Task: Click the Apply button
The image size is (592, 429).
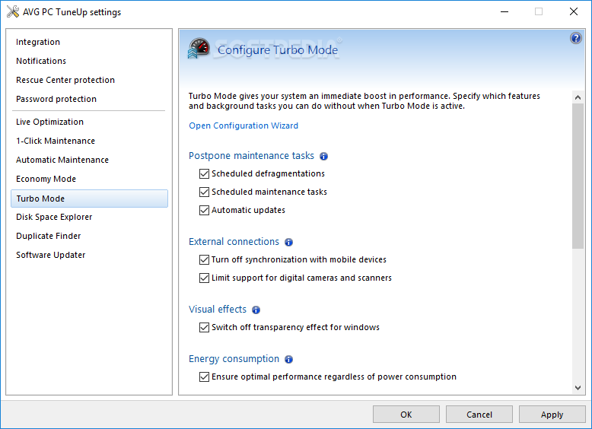Action: (x=552, y=415)
